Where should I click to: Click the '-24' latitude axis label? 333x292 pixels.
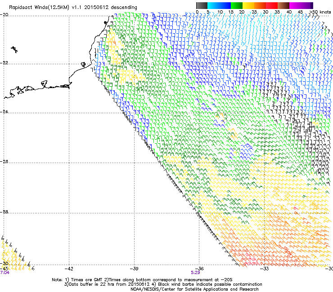pos(4,112)
